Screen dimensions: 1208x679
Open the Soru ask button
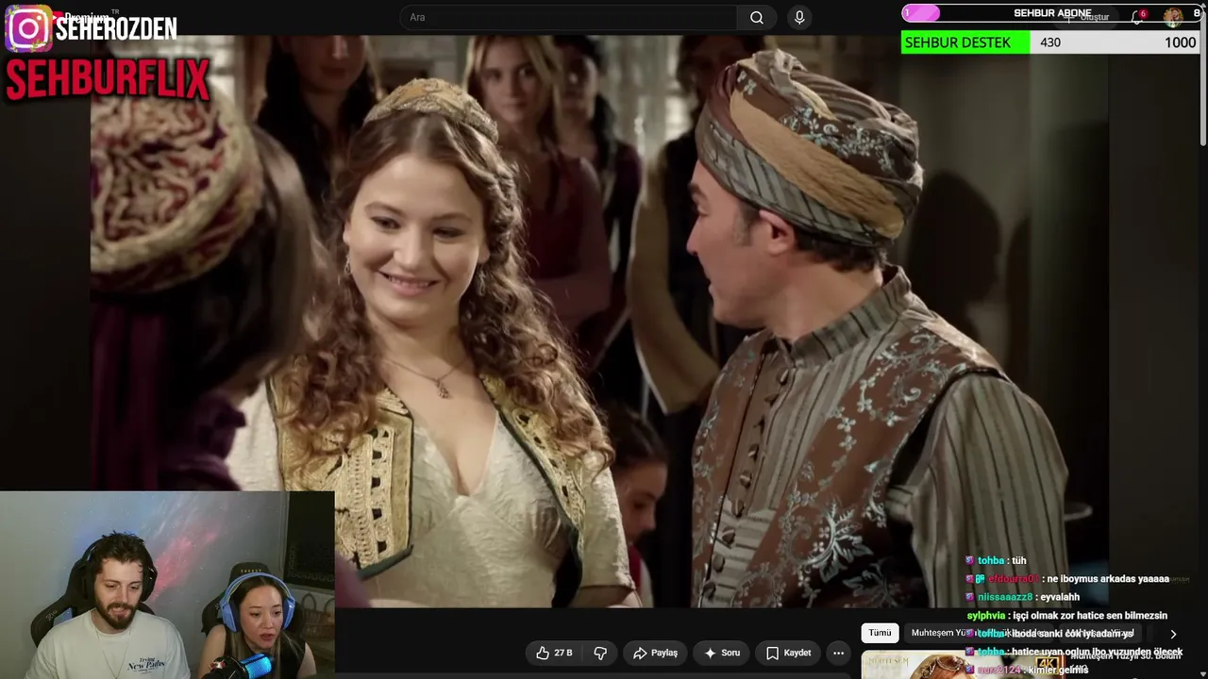722,653
